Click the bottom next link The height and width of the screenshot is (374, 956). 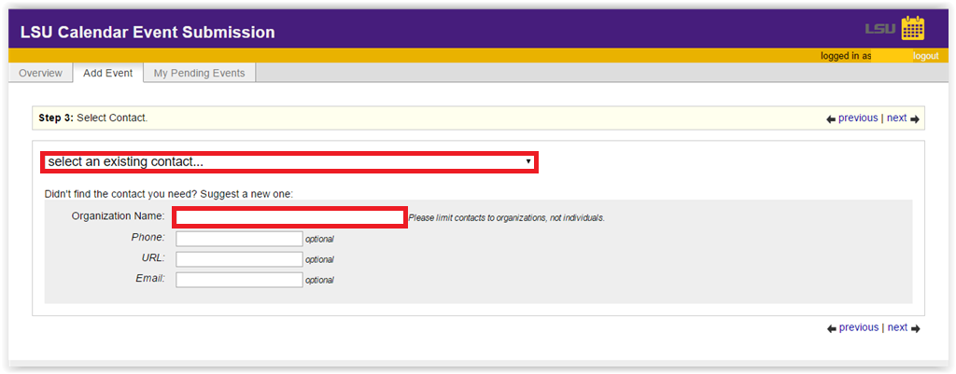tap(897, 327)
